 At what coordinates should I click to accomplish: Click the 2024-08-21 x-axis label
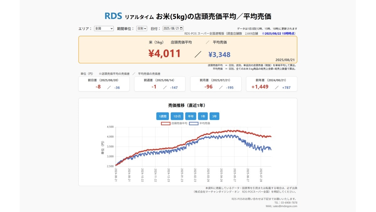click(116, 175)
